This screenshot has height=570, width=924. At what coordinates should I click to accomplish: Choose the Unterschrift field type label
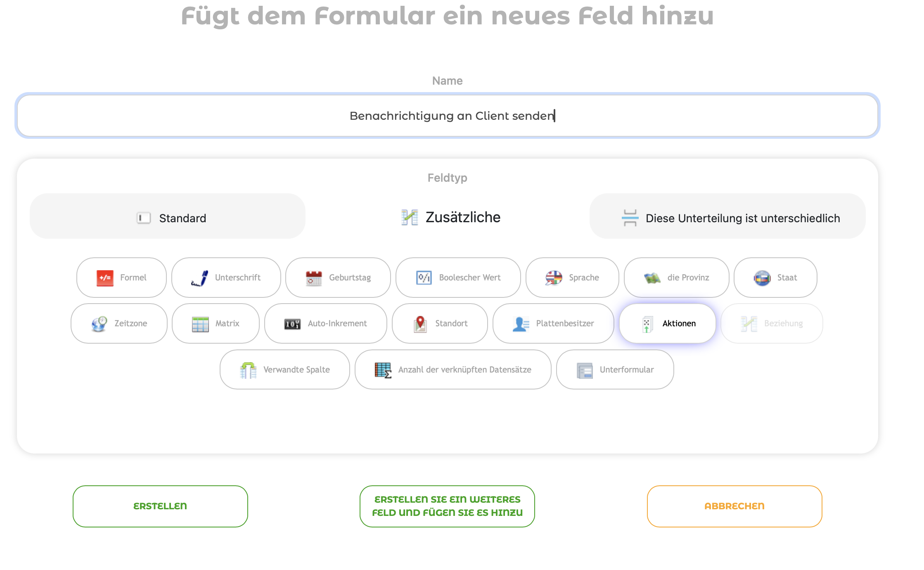(237, 278)
